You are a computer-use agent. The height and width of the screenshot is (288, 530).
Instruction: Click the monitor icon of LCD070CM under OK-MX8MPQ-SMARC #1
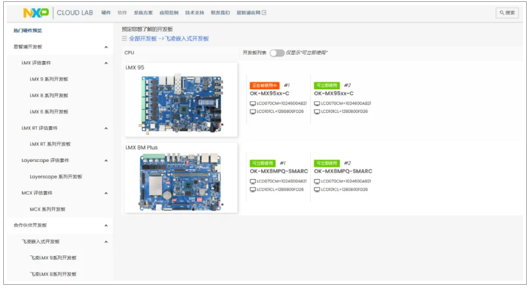click(252, 182)
